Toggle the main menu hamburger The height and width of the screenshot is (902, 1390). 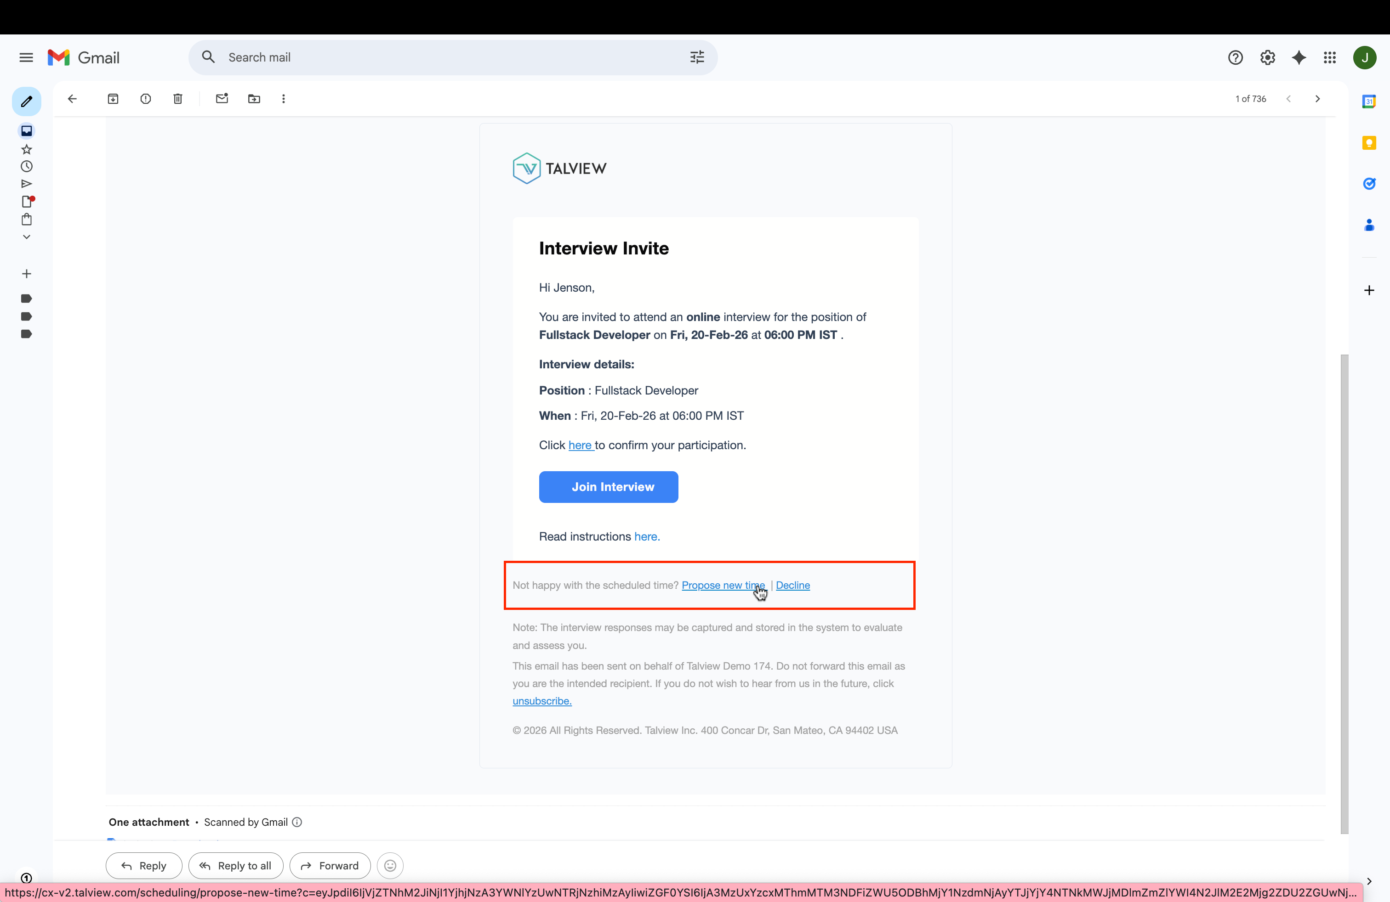[26, 57]
